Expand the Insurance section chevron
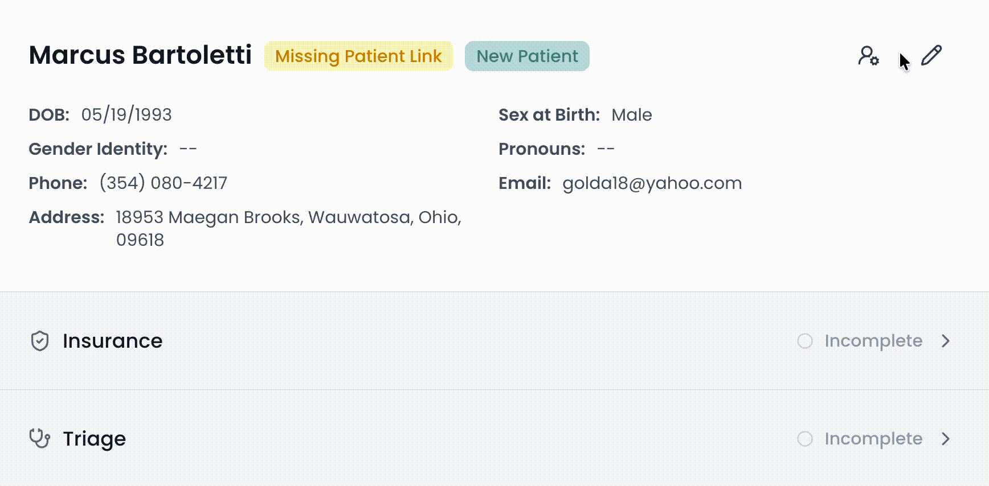The height and width of the screenshot is (486, 989). 946,341
